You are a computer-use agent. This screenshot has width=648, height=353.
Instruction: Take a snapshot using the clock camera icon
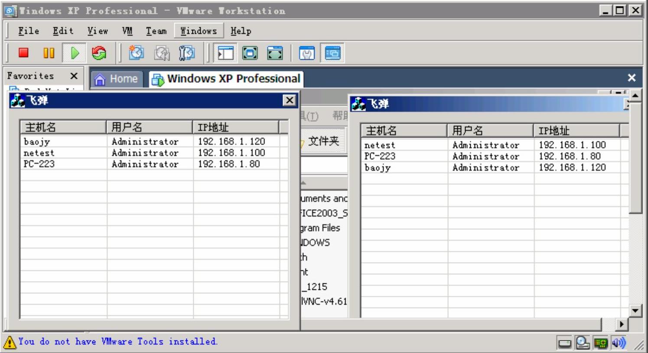pyautogui.click(x=136, y=53)
